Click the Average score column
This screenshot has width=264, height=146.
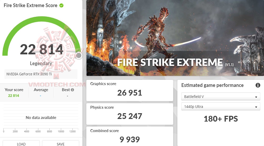click(41, 92)
